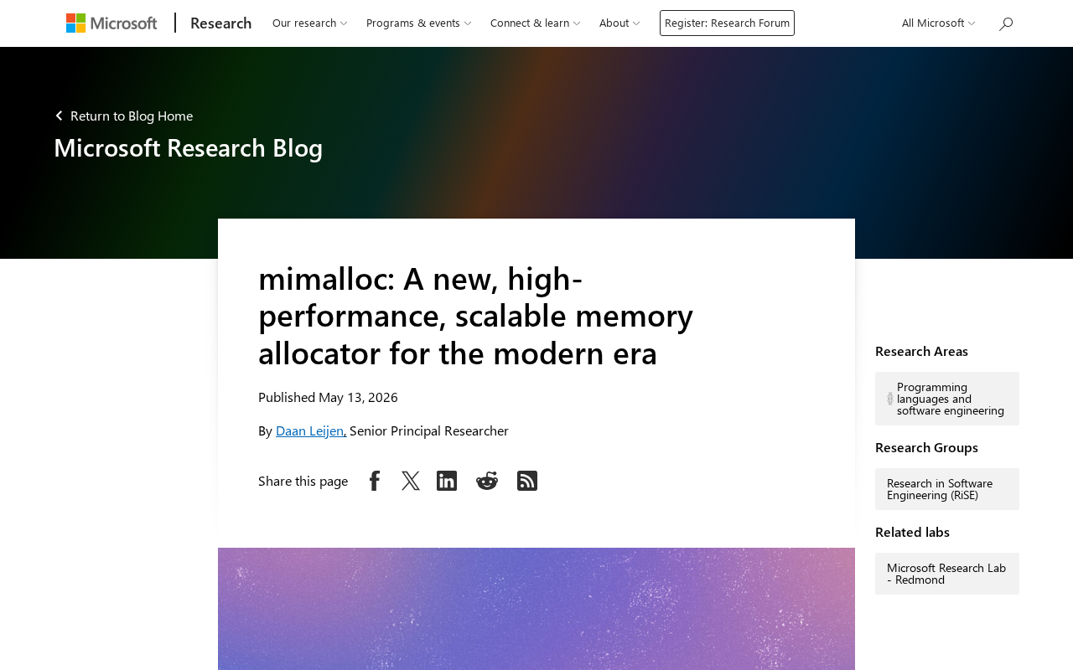The image size is (1073, 670).
Task: Click the Research Groups heading
Action: pos(926,447)
